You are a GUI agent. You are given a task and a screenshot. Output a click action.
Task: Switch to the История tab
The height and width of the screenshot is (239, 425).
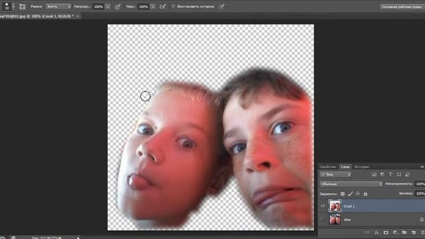pyautogui.click(x=361, y=167)
